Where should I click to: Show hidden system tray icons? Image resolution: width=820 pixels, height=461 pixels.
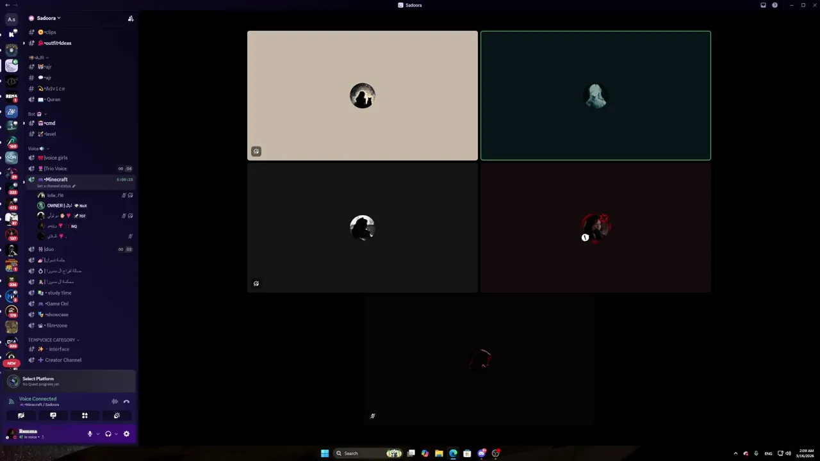(735, 453)
